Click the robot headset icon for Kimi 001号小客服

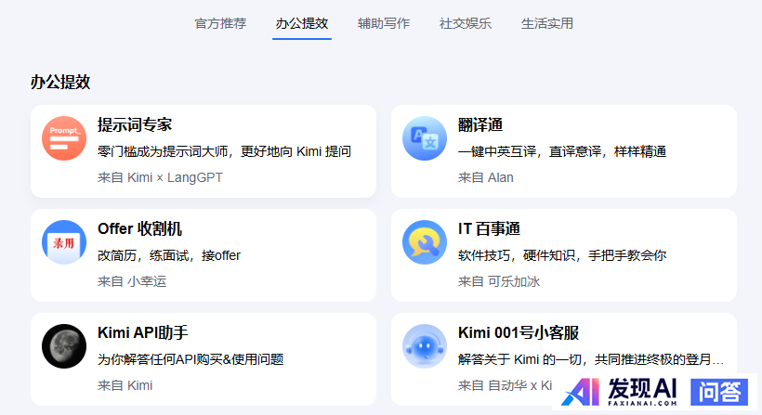coord(425,346)
